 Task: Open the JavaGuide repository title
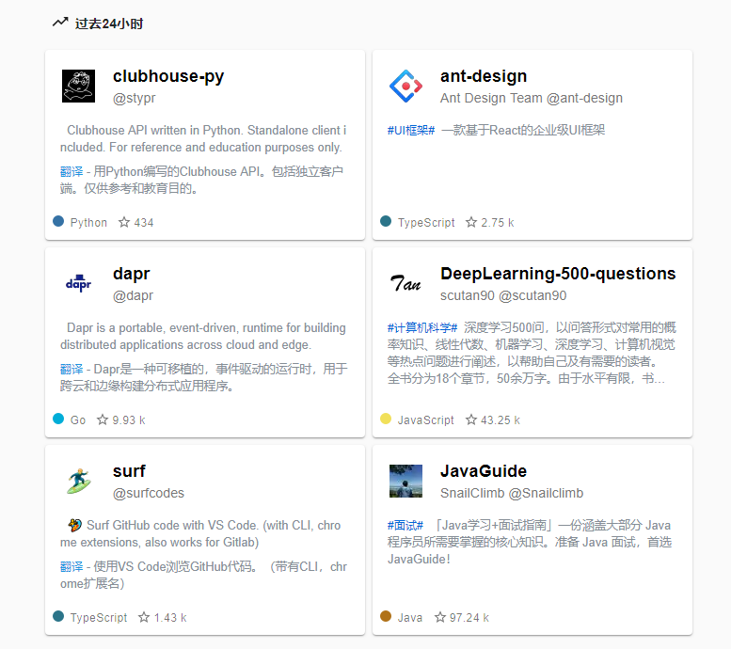tap(484, 471)
